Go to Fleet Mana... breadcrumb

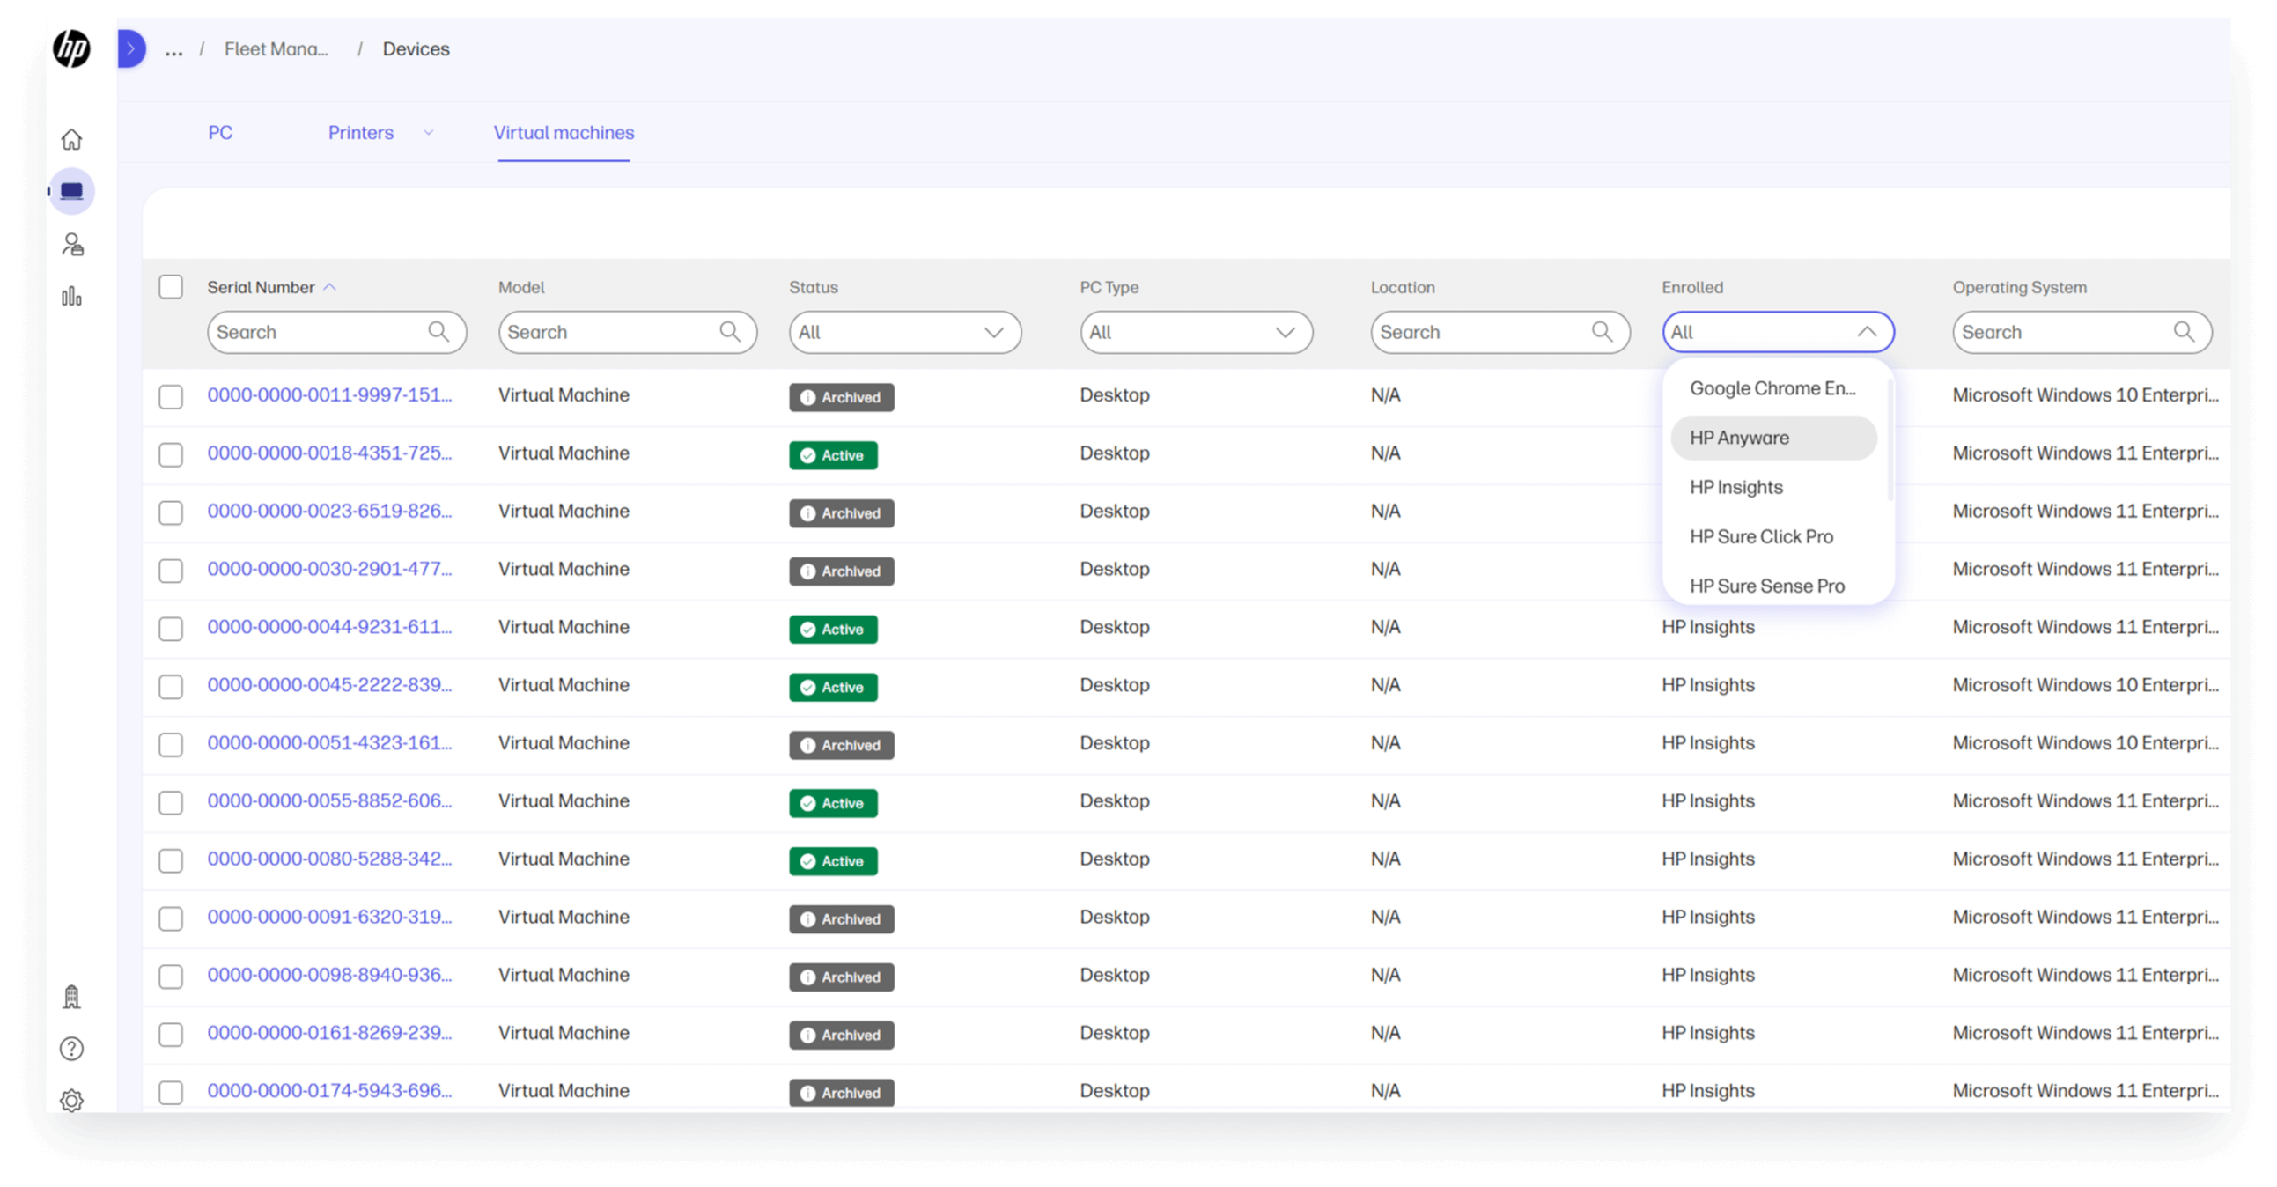pyautogui.click(x=276, y=48)
